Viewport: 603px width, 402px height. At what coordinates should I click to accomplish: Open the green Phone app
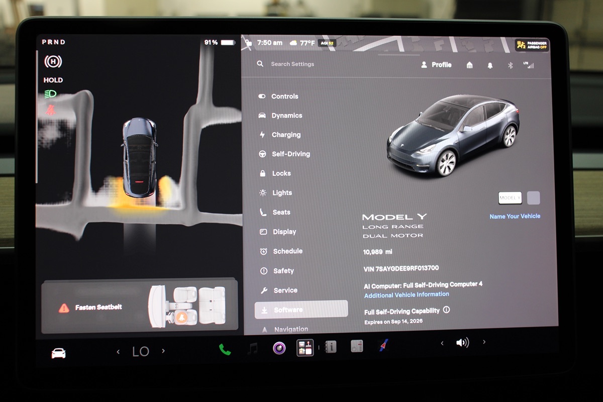click(x=225, y=349)
